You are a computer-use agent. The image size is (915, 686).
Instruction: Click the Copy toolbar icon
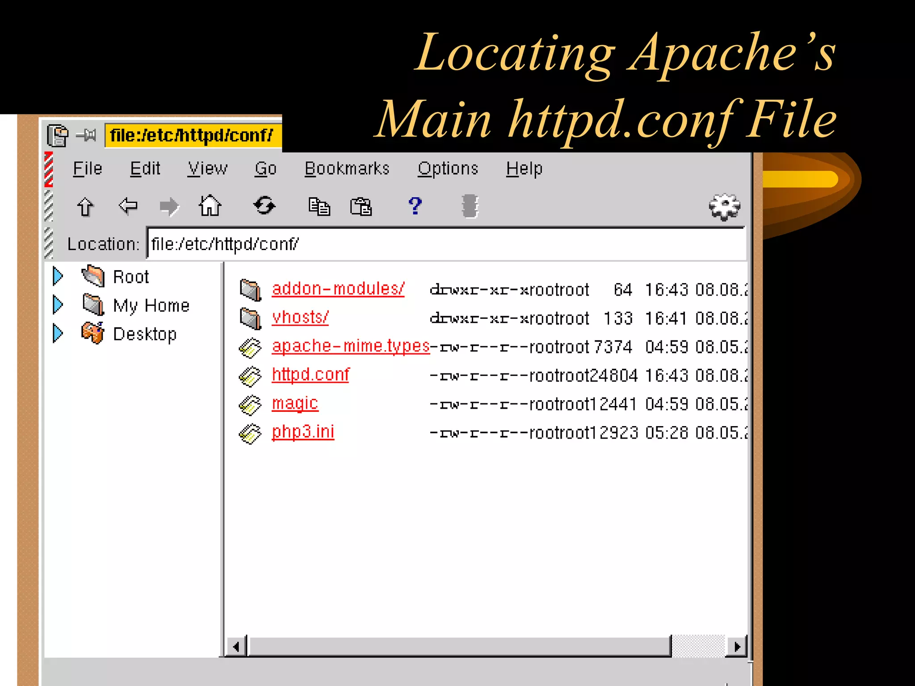coord(319,207)
